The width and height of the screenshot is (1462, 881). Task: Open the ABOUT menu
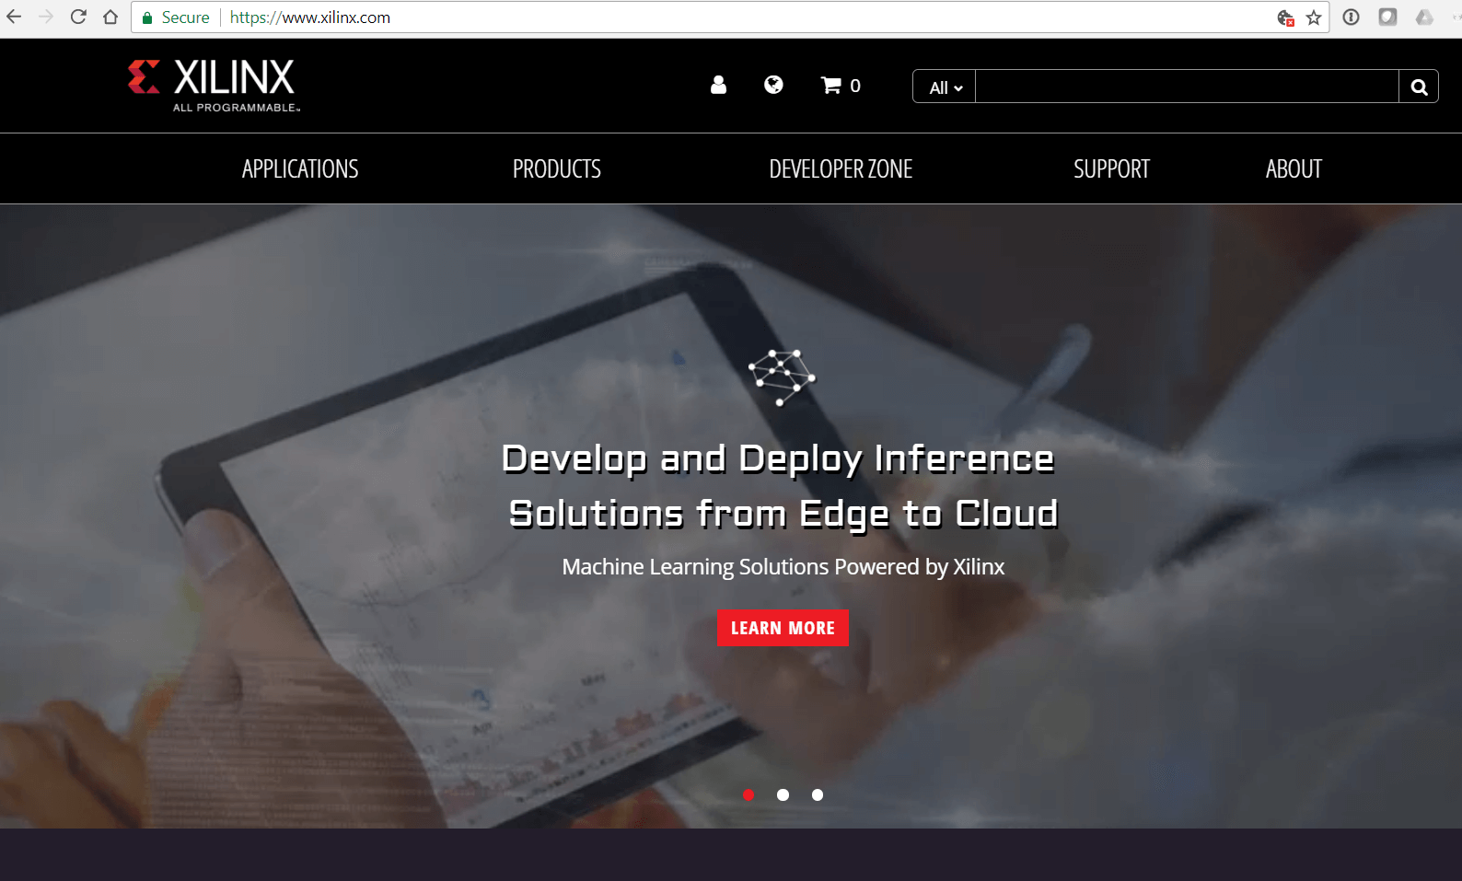pyautogui.click(x=1294, y=169)
